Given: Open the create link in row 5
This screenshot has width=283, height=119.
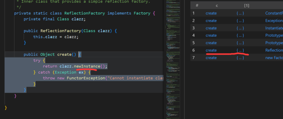Looking at the screenshot, I should 211,43.
